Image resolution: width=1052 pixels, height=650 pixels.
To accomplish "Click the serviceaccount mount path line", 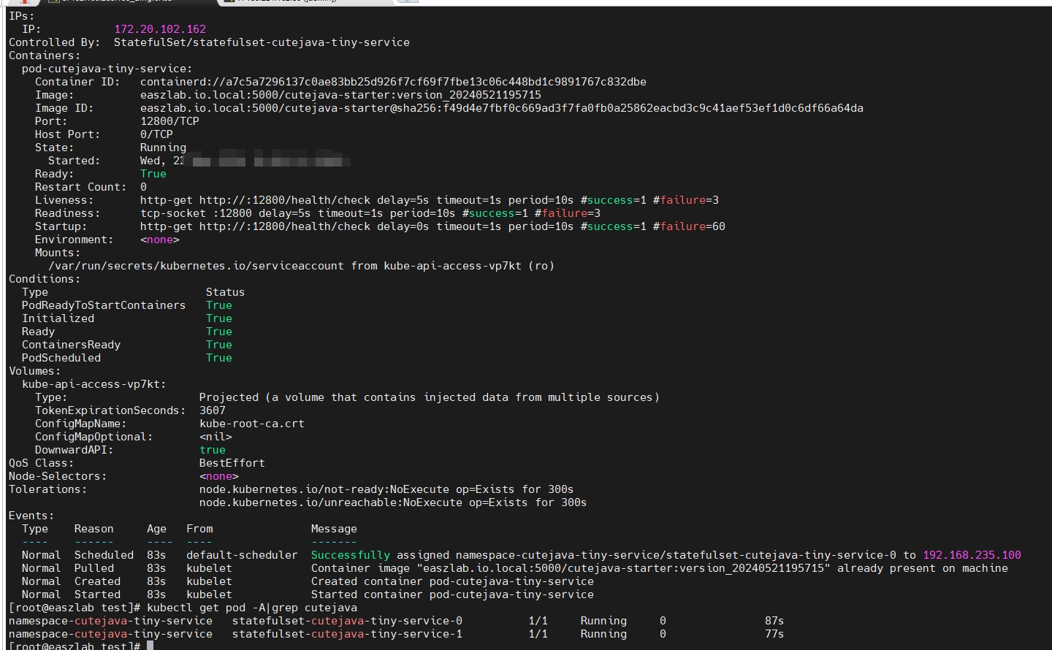I will [301, 266].
